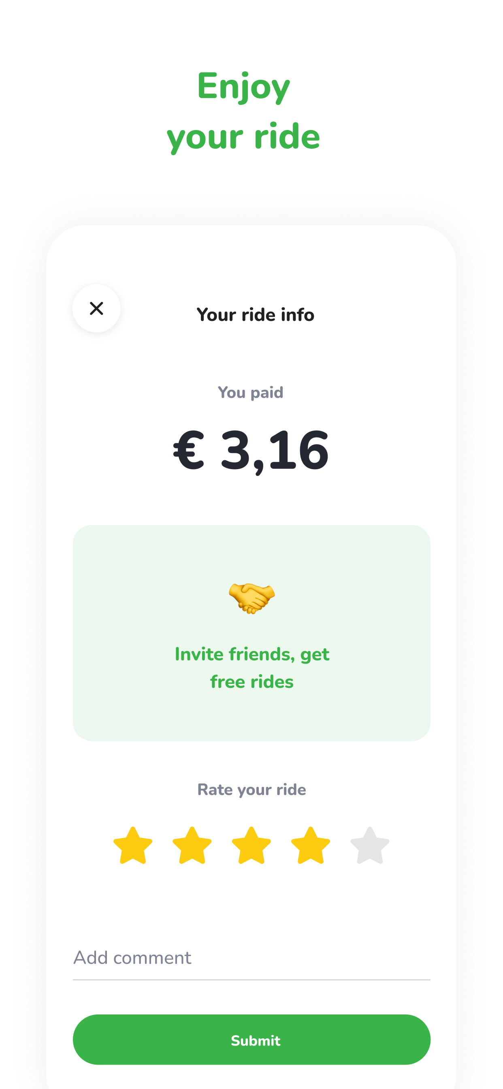Screen dimensions: 503x1089
Task: Click the 'Rate your ride' label
Action: coord(251,790)
